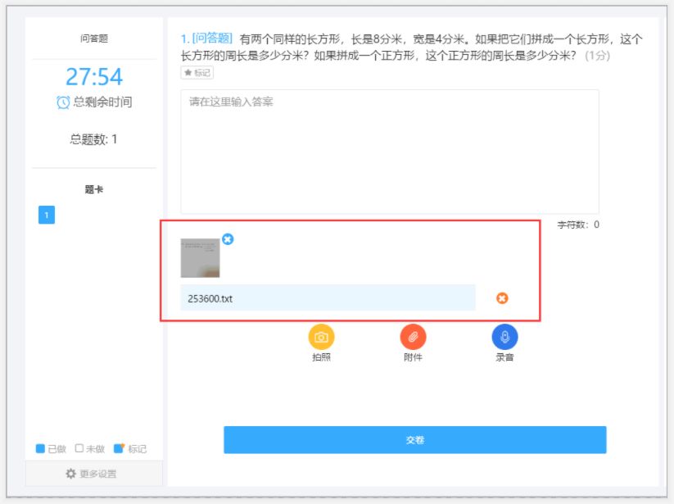
Task: Click into the answer text box
Action: pyautogui.click(x=390, y=152)
